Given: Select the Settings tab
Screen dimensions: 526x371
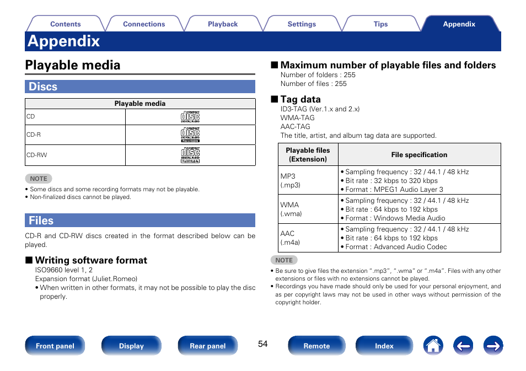Looking at the screenshot, I should (x=302, y=24).
